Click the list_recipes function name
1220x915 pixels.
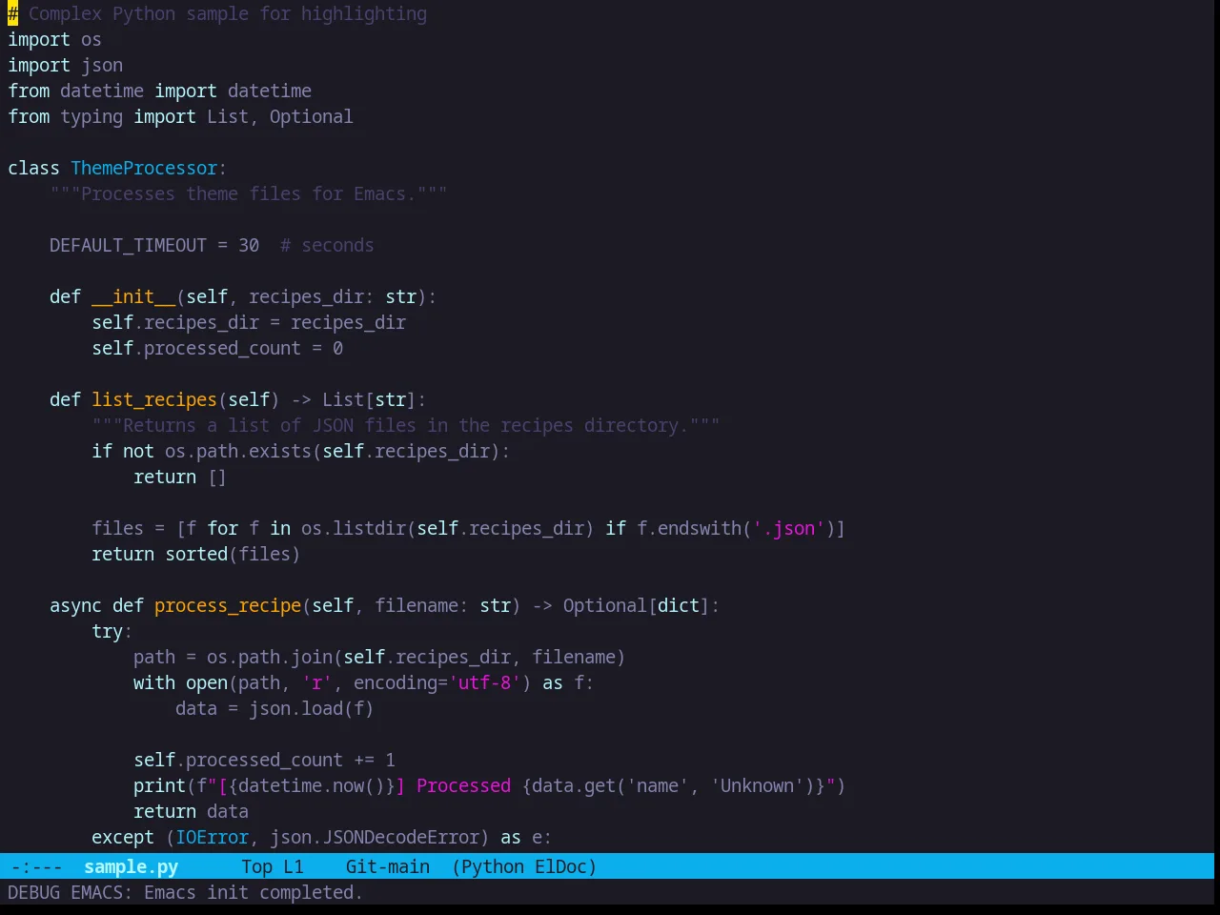coord(154,399)
